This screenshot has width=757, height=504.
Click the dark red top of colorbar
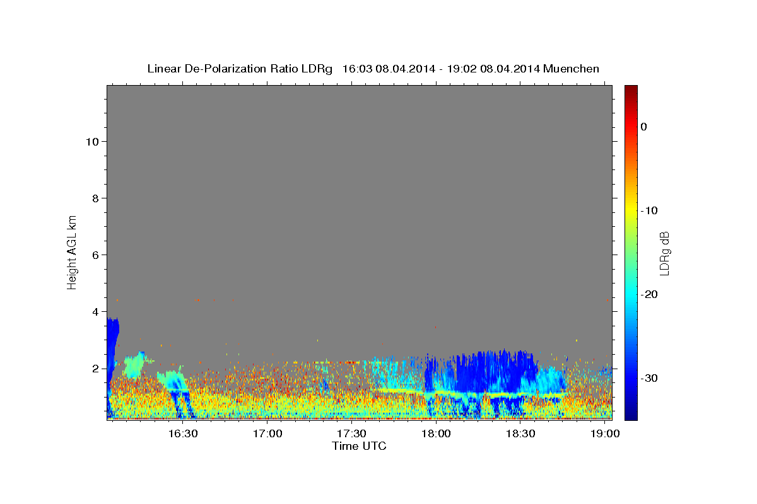click(x=631, y=89)
